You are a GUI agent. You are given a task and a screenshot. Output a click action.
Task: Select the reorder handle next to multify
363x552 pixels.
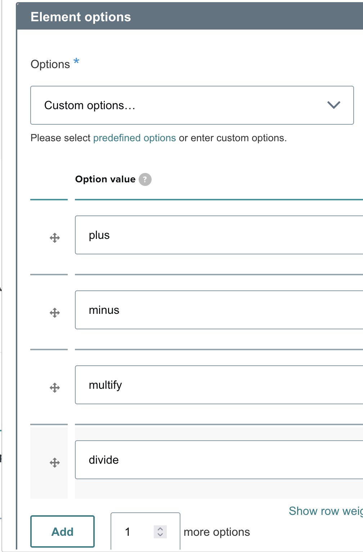55,388
